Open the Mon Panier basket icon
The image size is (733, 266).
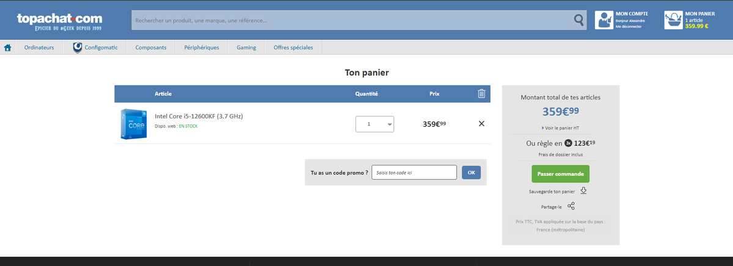click(674, 20)
